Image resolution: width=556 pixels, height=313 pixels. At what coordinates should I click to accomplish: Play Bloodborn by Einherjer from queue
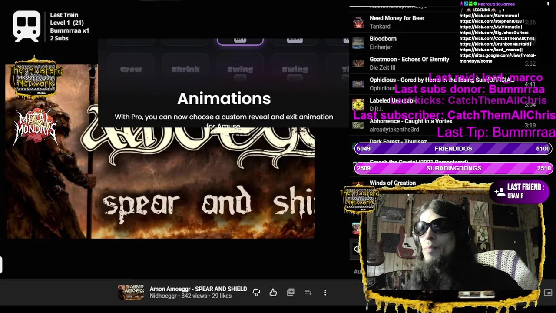coord(383,39)
